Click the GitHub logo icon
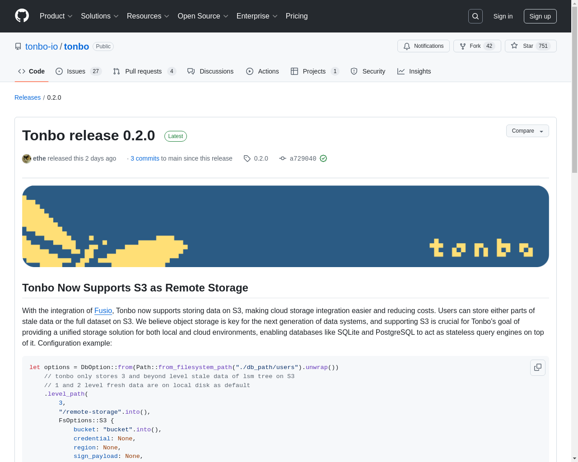 22,16
